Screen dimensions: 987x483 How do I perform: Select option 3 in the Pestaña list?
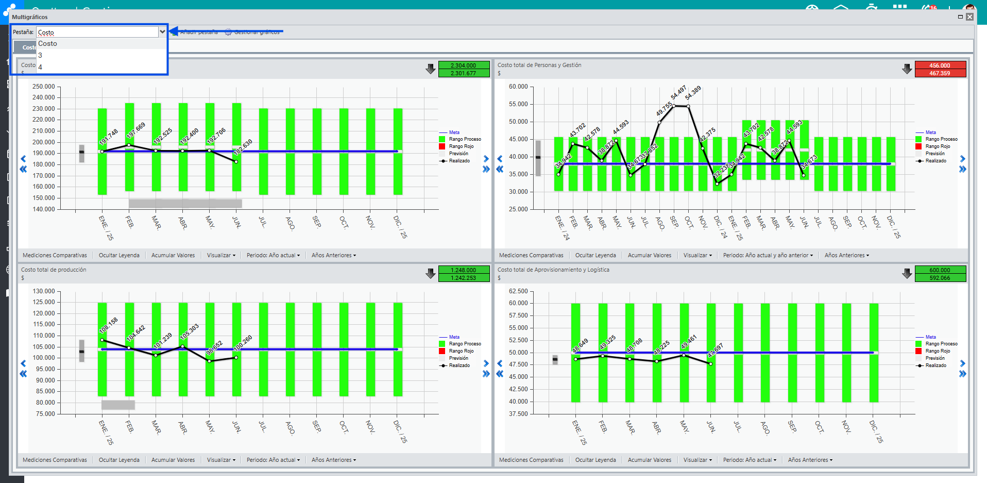pyautogui.click(x=40, y=55)
